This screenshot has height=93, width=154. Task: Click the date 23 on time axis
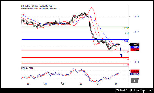[28, 84]
